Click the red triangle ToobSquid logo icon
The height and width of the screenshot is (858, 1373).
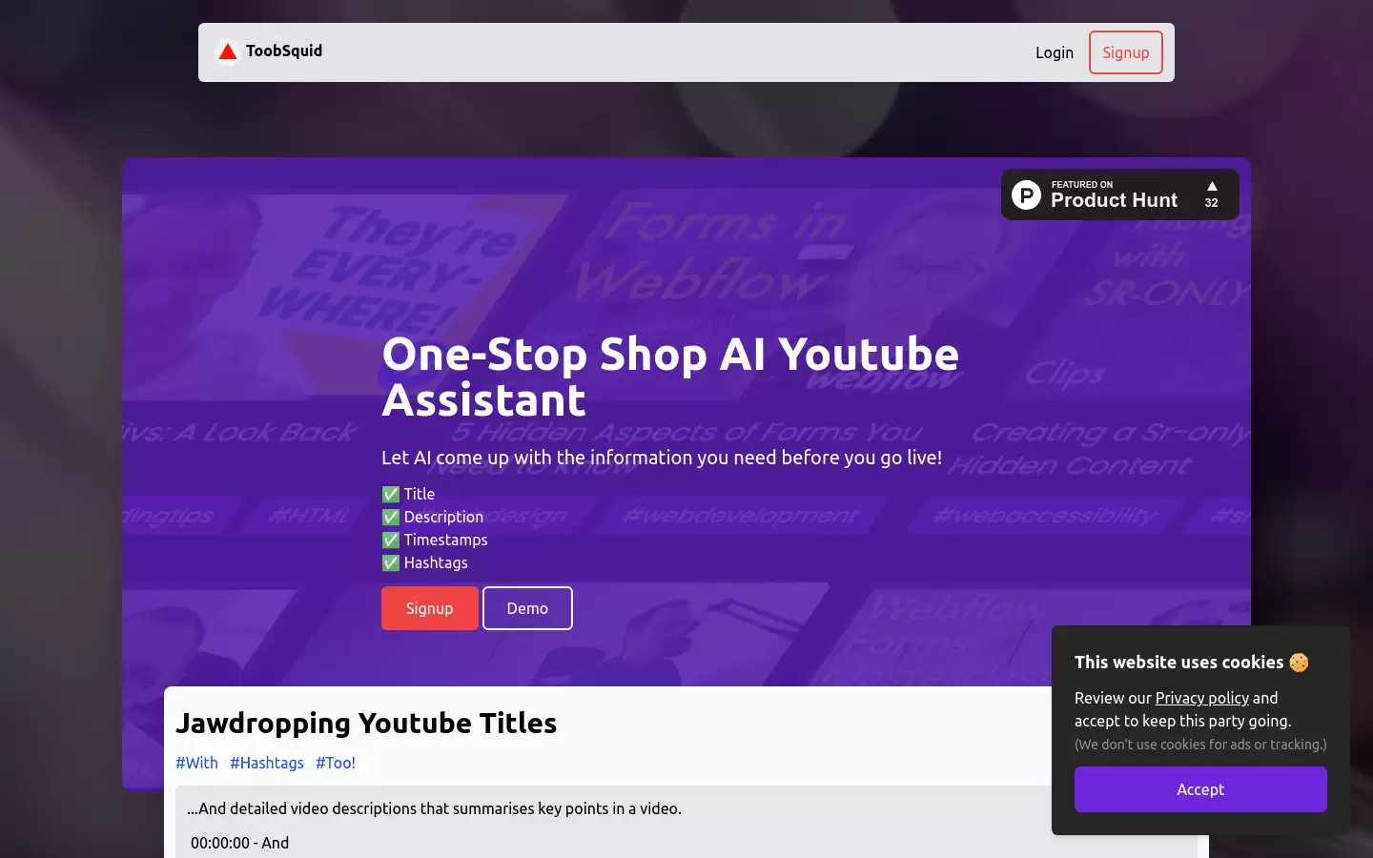click(x=227, y=51)
